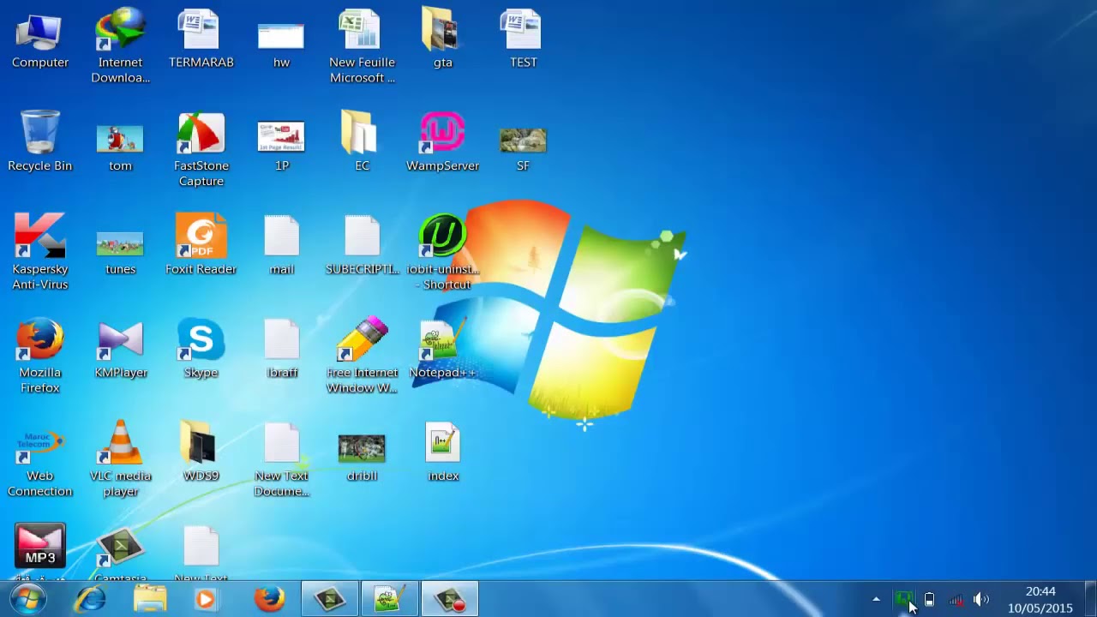Image resolution: width=1097 pixels, height=617 pixels.
Task: Select the New Text Docume... file beside WDS9
Action: click(281, 459)
